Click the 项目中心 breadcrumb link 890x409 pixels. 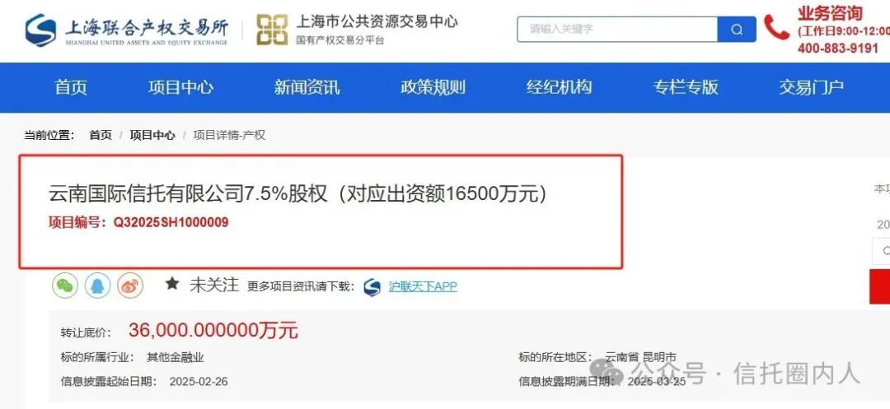pos(152,136)
